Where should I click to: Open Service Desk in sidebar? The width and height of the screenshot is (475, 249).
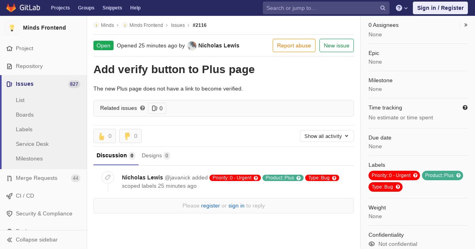click(x=32, y=144)
